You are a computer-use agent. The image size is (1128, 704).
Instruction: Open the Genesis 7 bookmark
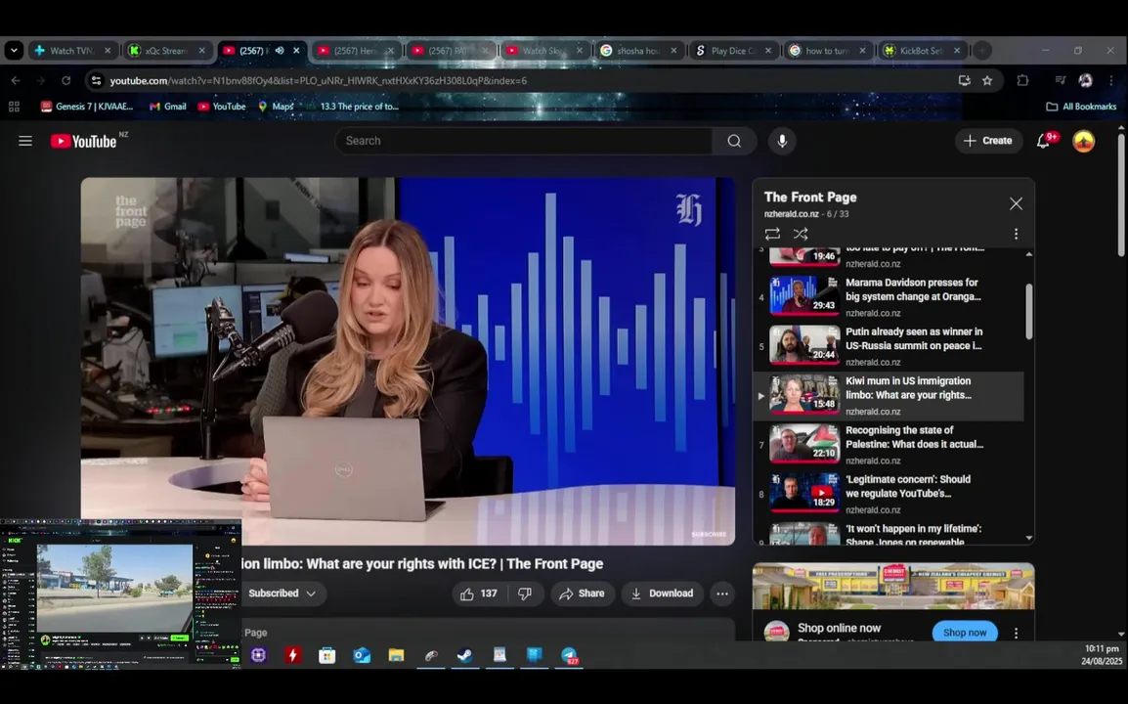(87, 107)
